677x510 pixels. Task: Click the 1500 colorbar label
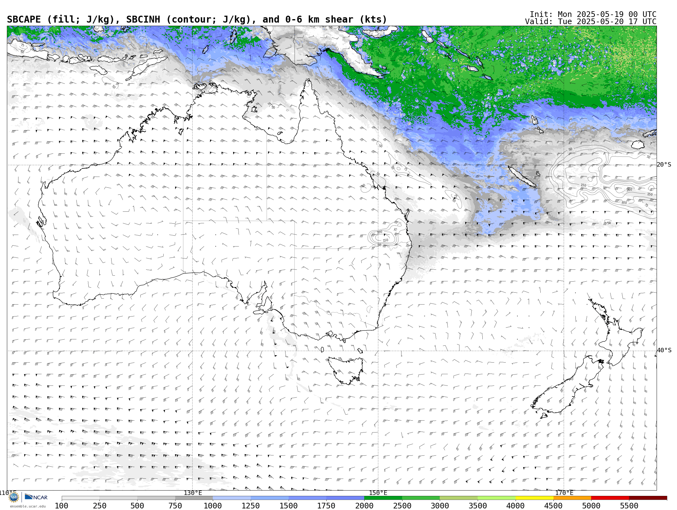coord(289,506)
